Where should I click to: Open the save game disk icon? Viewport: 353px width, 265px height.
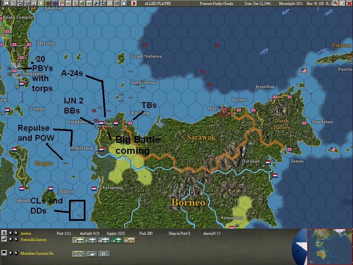tap(7, 3)
